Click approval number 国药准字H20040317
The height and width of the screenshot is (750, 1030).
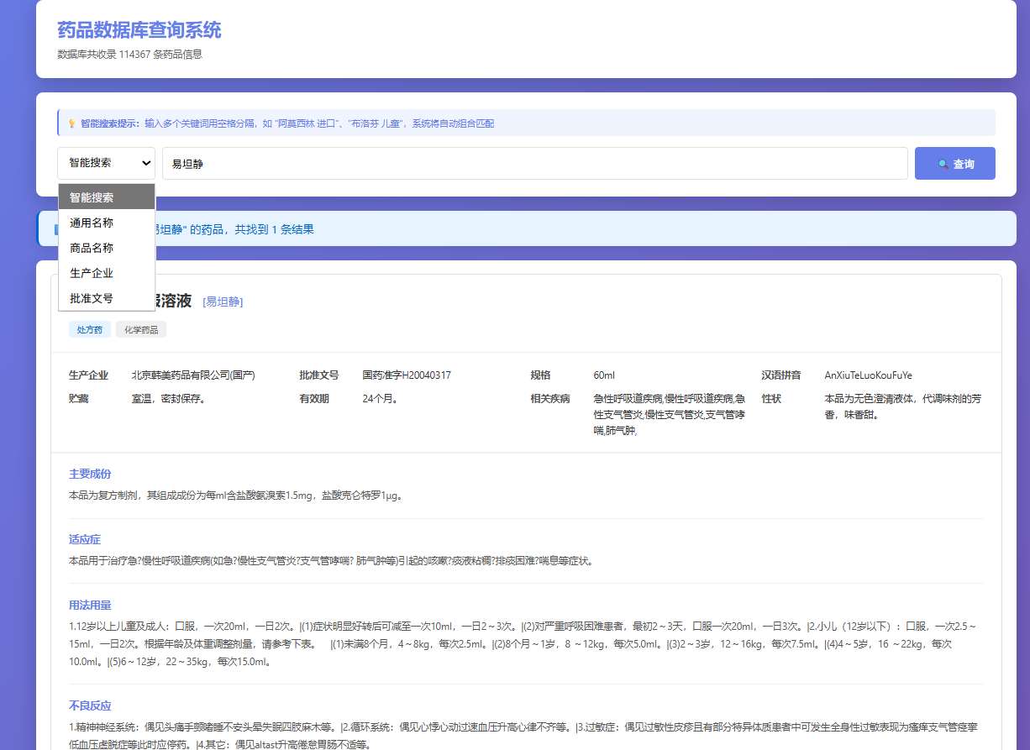pyautogui.click(x=407, y=375)
